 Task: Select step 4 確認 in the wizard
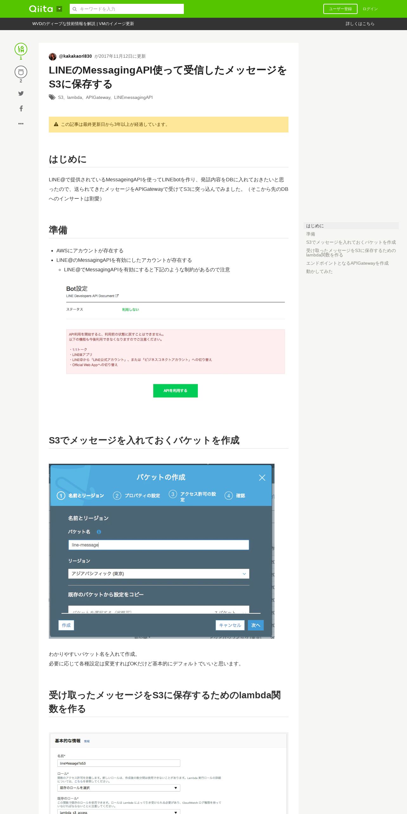coord(235,495)
